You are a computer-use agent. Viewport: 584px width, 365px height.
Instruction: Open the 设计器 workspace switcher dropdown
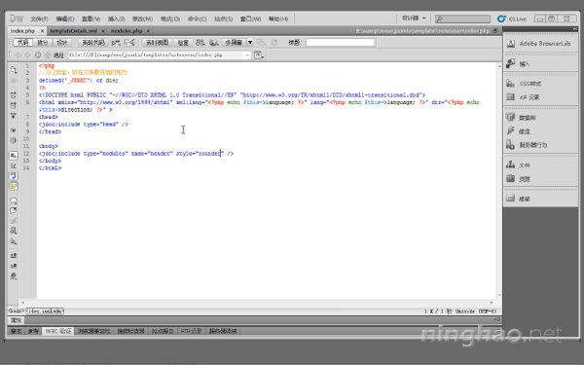point(414,18)
